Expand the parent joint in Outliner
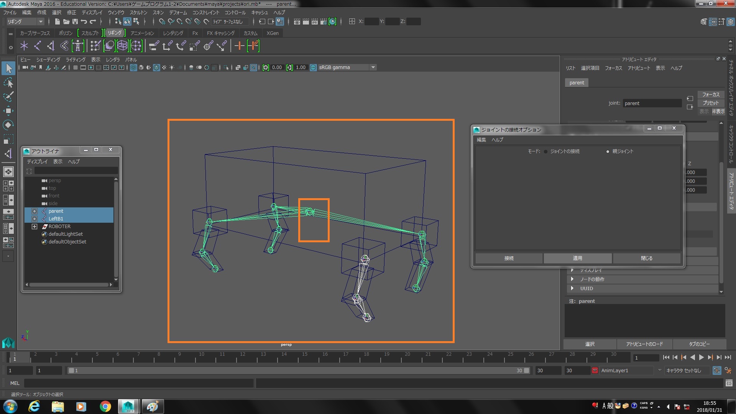The height and width of the screenshot is (414, 736). tap(34, 211)
